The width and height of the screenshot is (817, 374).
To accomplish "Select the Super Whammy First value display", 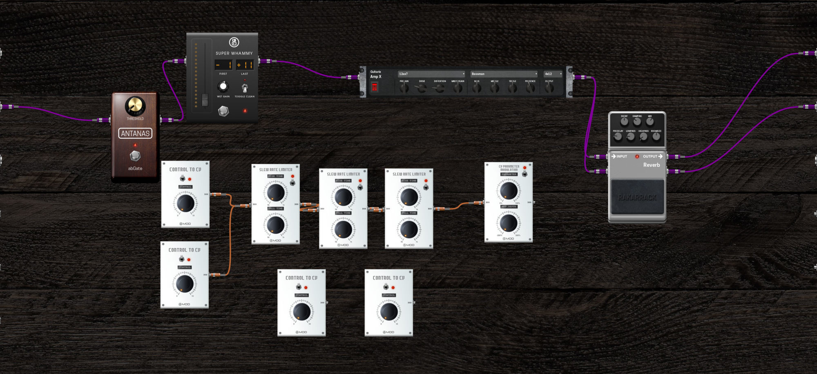I will (x=223, y=65).
